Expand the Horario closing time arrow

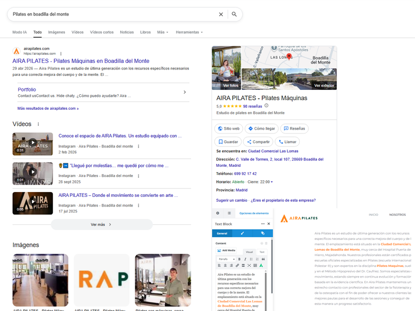[271, 182]
